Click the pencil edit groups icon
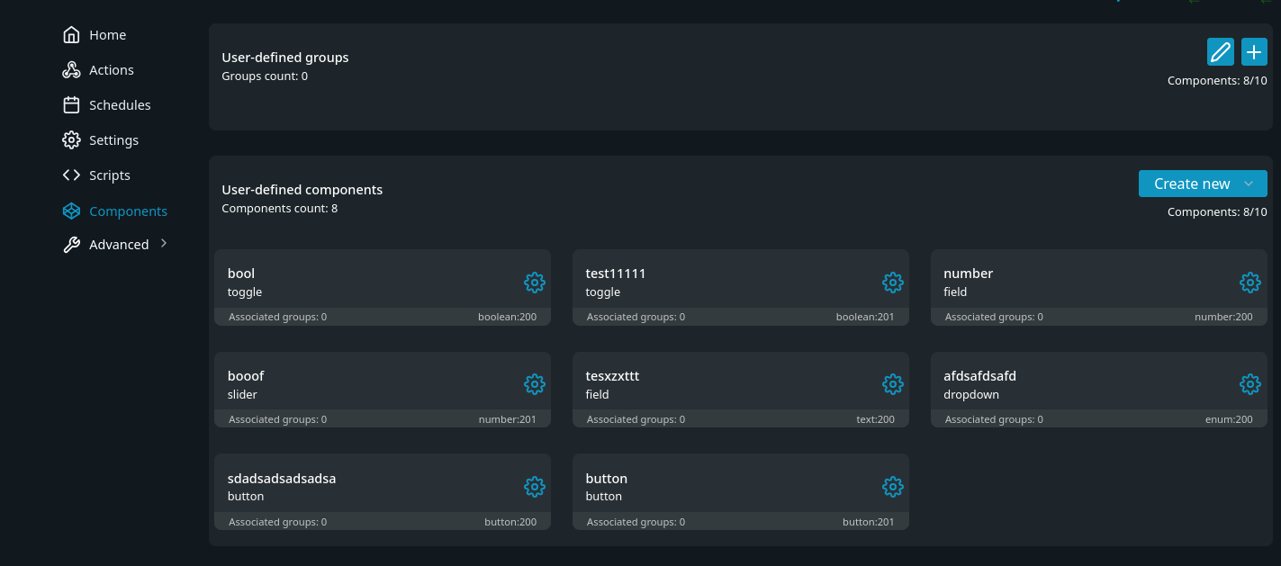This screenshot has height=566, width=1281. [x=1220, y=52]
